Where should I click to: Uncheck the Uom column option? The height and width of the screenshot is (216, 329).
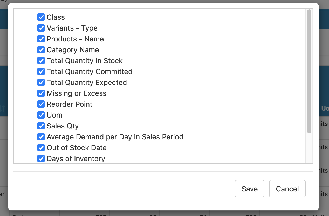coord(41,115)
